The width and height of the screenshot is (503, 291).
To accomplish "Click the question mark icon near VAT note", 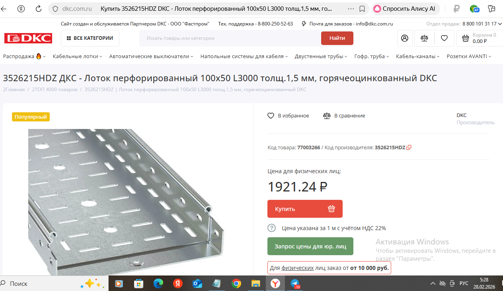I will [x=271, y=228].
